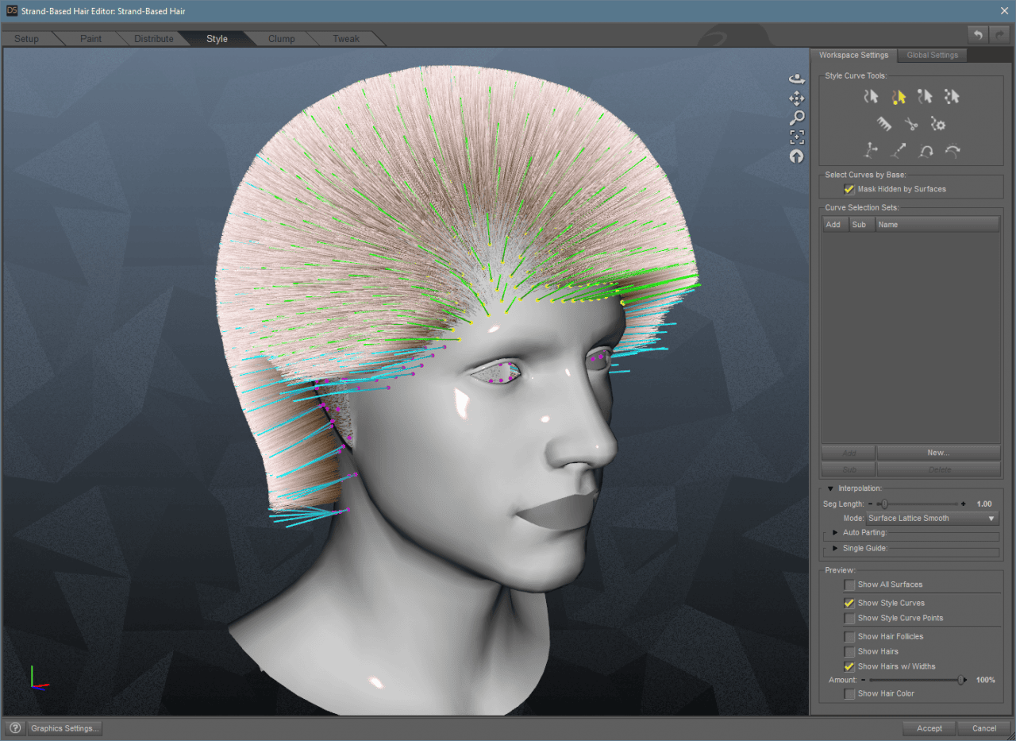1016x741 pixels.
Task: Open the Graphics Settings dialog
Action: coord(64,727)
